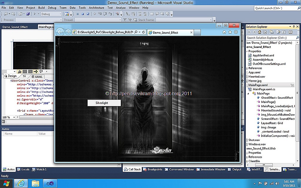This screenshot has width=301, height=188.
Task: Click the Restart debugging icon
Action: 88,14
